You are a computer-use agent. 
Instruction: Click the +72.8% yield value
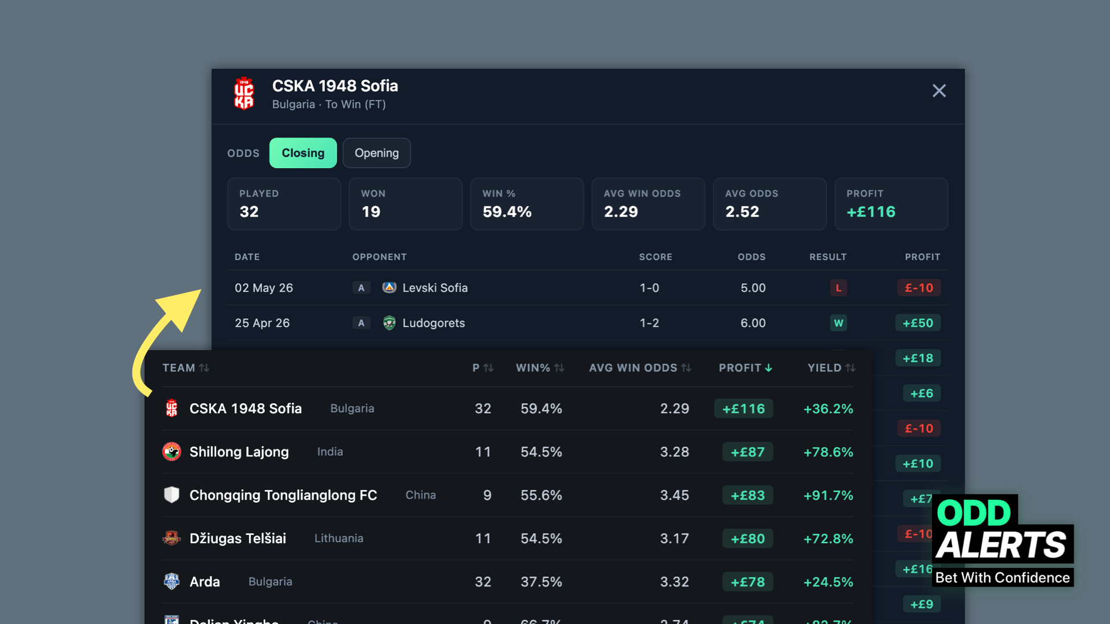point(828,538)
